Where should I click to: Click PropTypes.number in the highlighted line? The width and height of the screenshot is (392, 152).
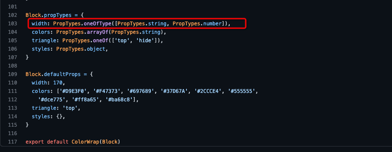[x=197, y=24]
